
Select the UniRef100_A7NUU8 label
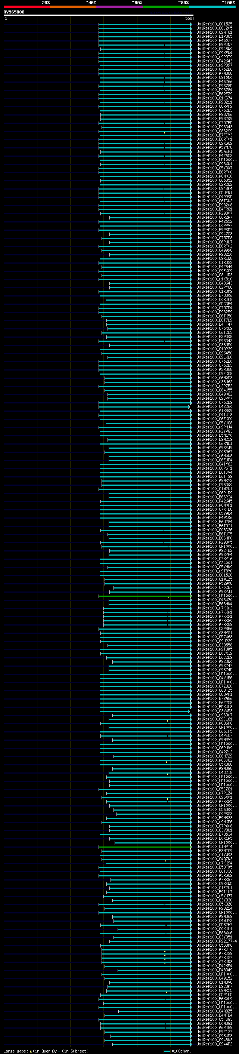214,74
